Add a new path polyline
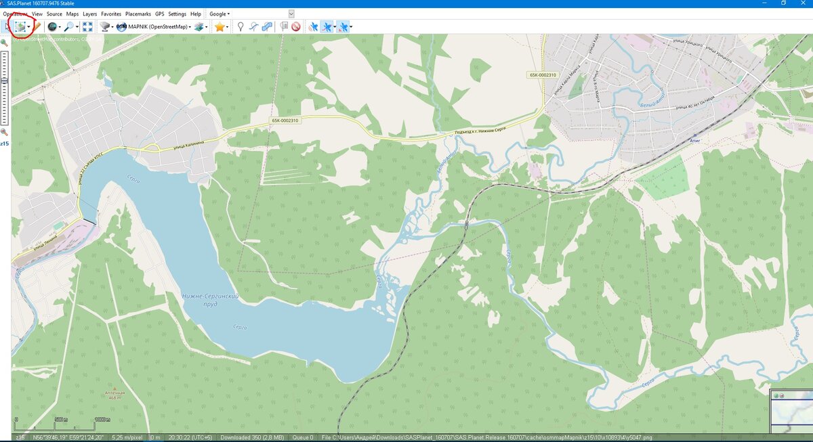 coord(253,27)
